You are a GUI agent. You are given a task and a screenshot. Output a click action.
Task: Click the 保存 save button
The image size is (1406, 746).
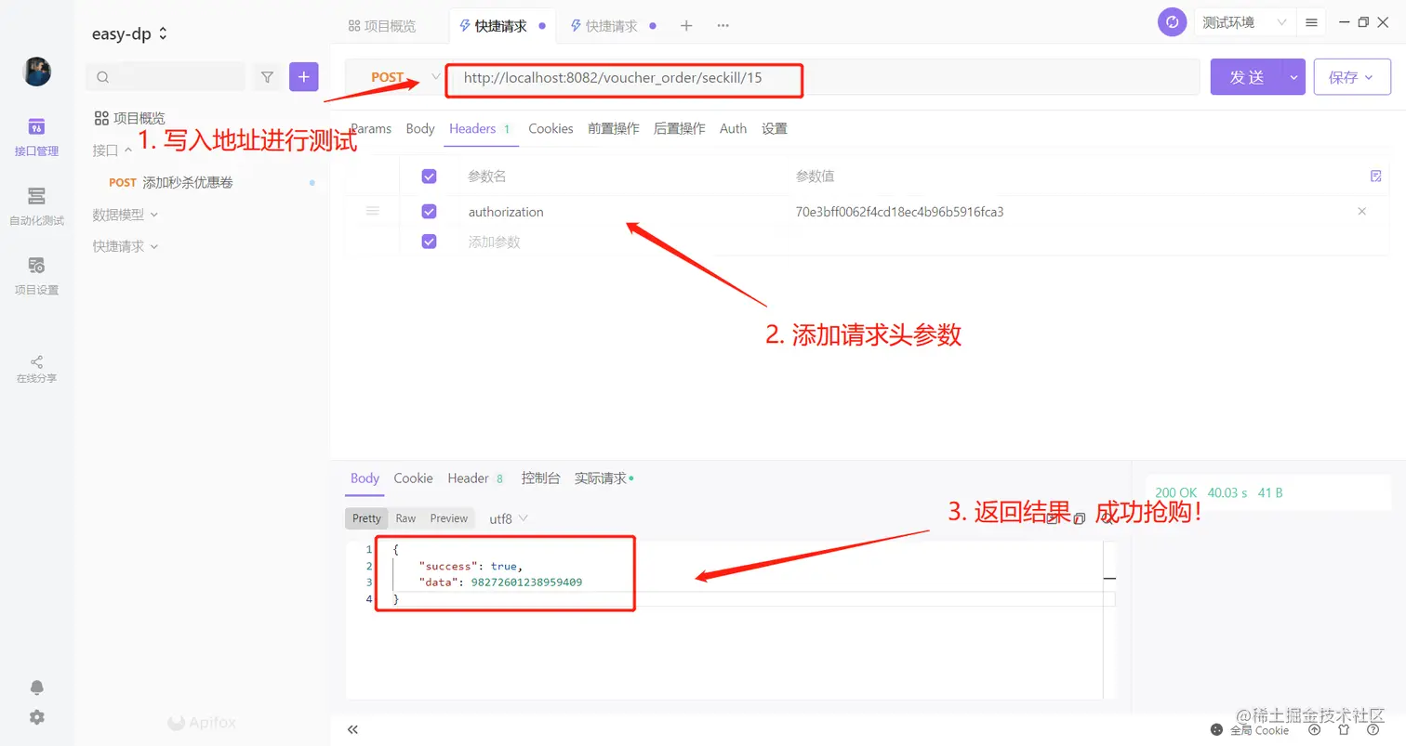click(1346, 77)
